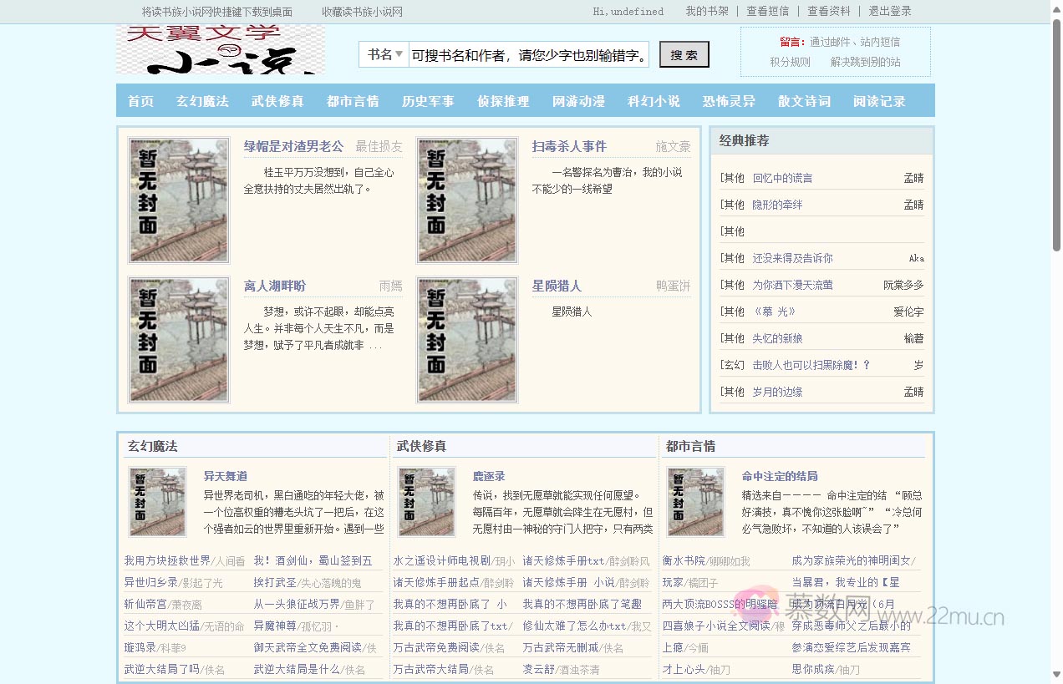1063x684 pixels.
Task: Click 退出登录 to log out
Action: (889, 11)
